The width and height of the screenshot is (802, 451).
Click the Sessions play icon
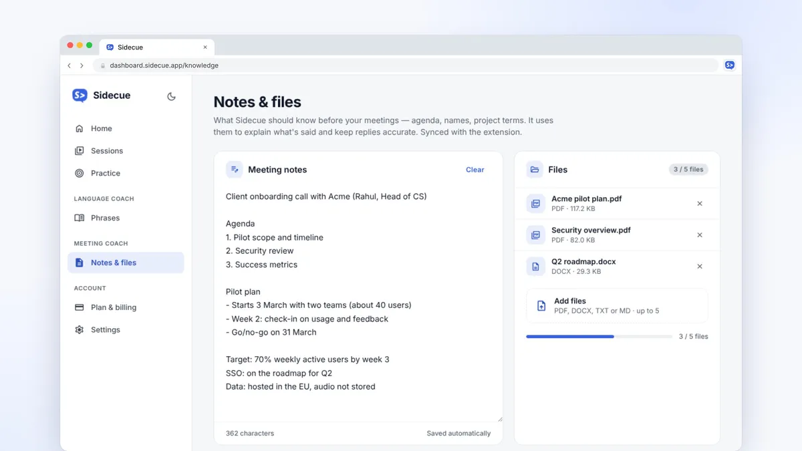pyautogui.click(x=80, y=151)
